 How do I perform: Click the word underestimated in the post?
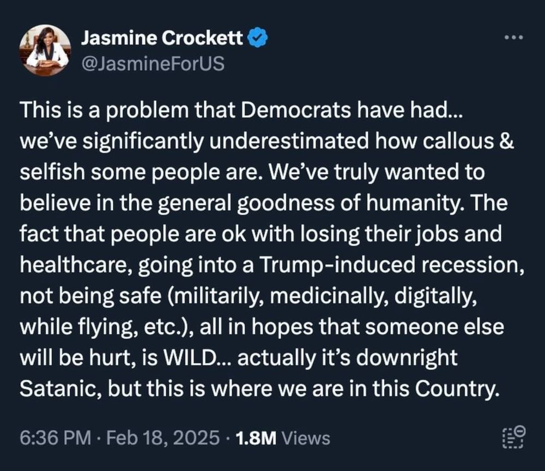tap(289, 141)
